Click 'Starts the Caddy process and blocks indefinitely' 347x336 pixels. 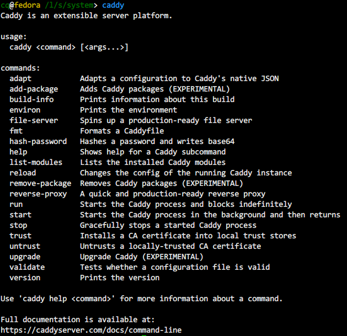click(x=186, y=204)
